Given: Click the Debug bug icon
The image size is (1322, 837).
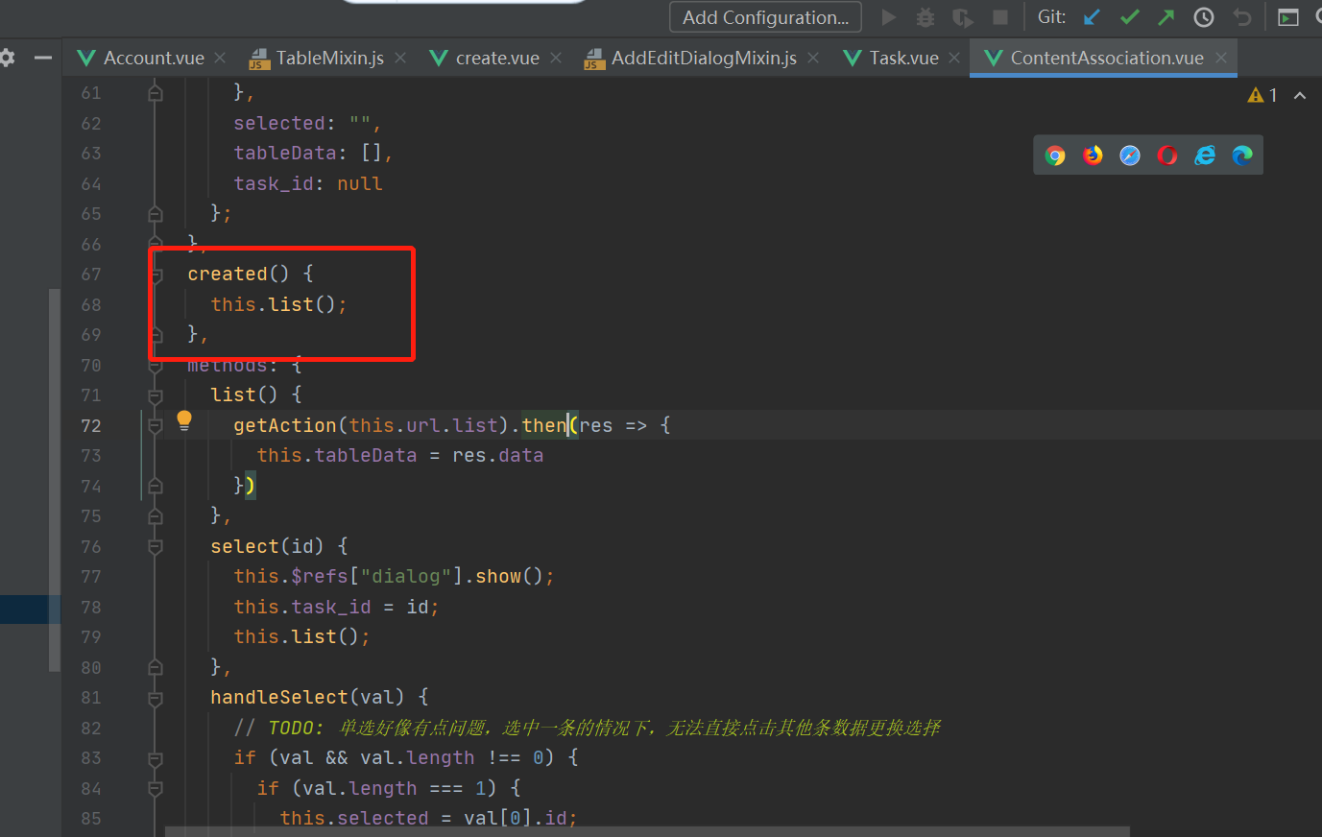Looking at the screenshot, I should pyautogui.click(x=925, y=17).
